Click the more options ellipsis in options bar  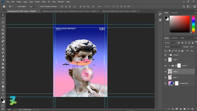click(99, 6)
